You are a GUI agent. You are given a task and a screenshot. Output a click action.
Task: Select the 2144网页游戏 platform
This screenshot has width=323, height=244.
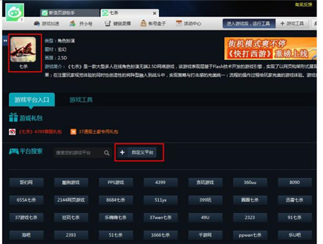(71, 200)
